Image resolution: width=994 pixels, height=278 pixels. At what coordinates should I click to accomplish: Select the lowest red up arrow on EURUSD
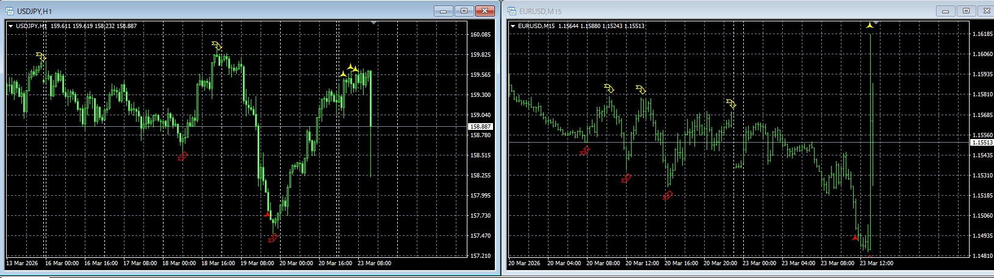point(668,195)
